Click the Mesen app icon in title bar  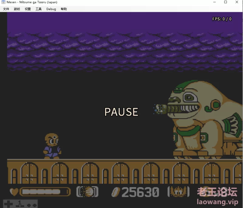click(3, 2)
